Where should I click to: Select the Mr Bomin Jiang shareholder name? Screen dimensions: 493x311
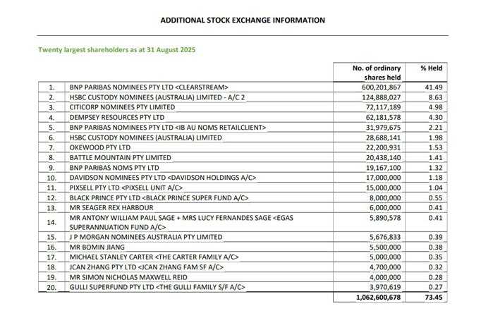97,247
